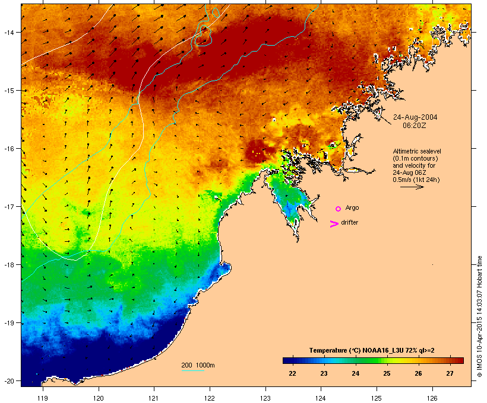Click the 'and velocity for' text line
The image size is (487, 403).
[414, 165]
